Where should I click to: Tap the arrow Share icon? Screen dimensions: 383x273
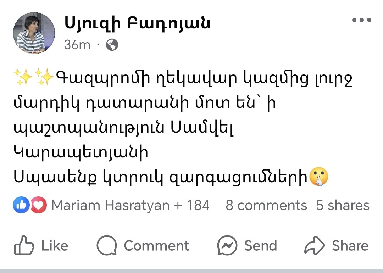(x=315, y=245)
